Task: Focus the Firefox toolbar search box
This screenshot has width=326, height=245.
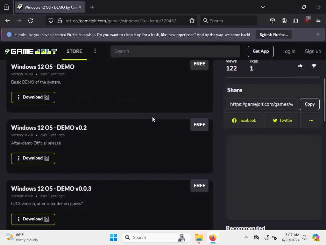Action: point(229,21)
